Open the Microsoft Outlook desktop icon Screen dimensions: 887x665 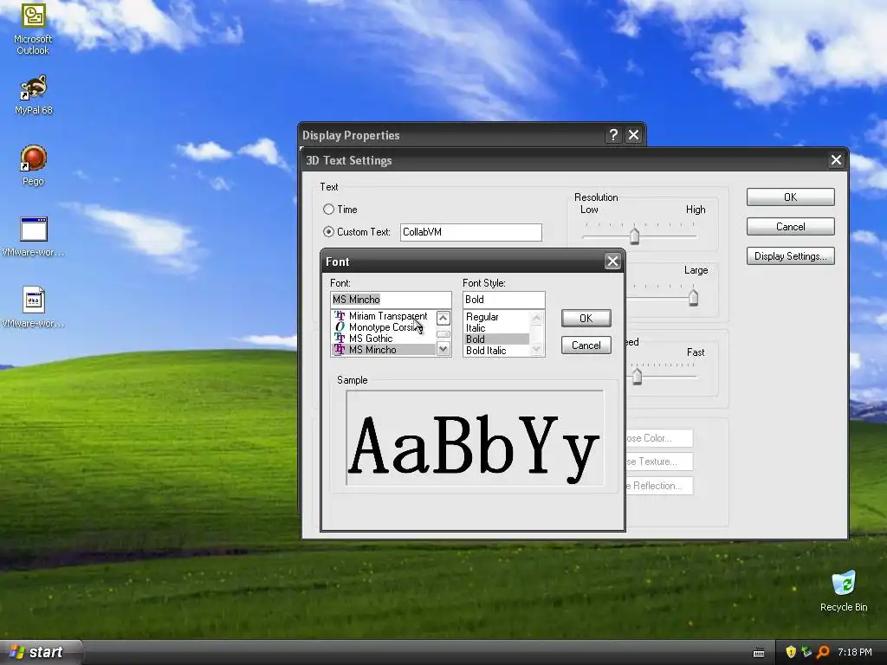33,29
